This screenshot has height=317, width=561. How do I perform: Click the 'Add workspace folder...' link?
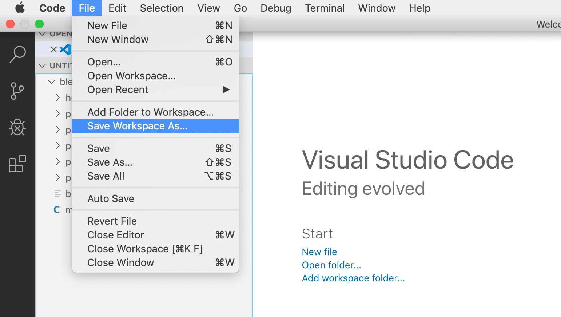[x=353, y=278]
